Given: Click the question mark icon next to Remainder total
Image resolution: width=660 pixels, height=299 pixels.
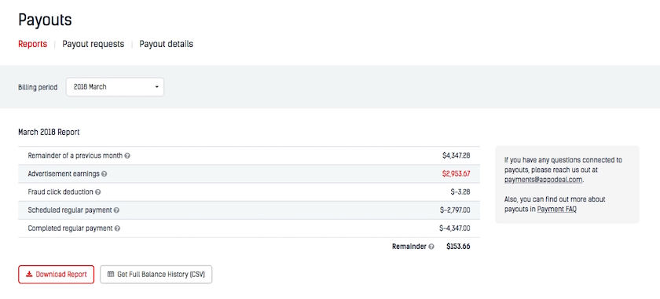Looking at the screenshot, I should (431, 247).
